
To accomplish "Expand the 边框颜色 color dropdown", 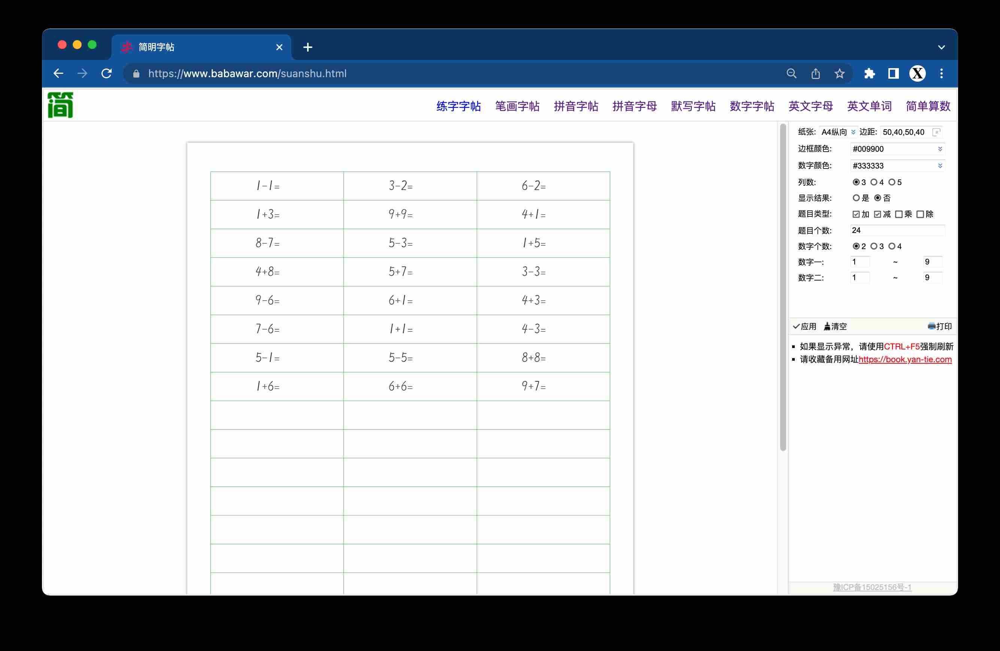I will tap(940, 149).
